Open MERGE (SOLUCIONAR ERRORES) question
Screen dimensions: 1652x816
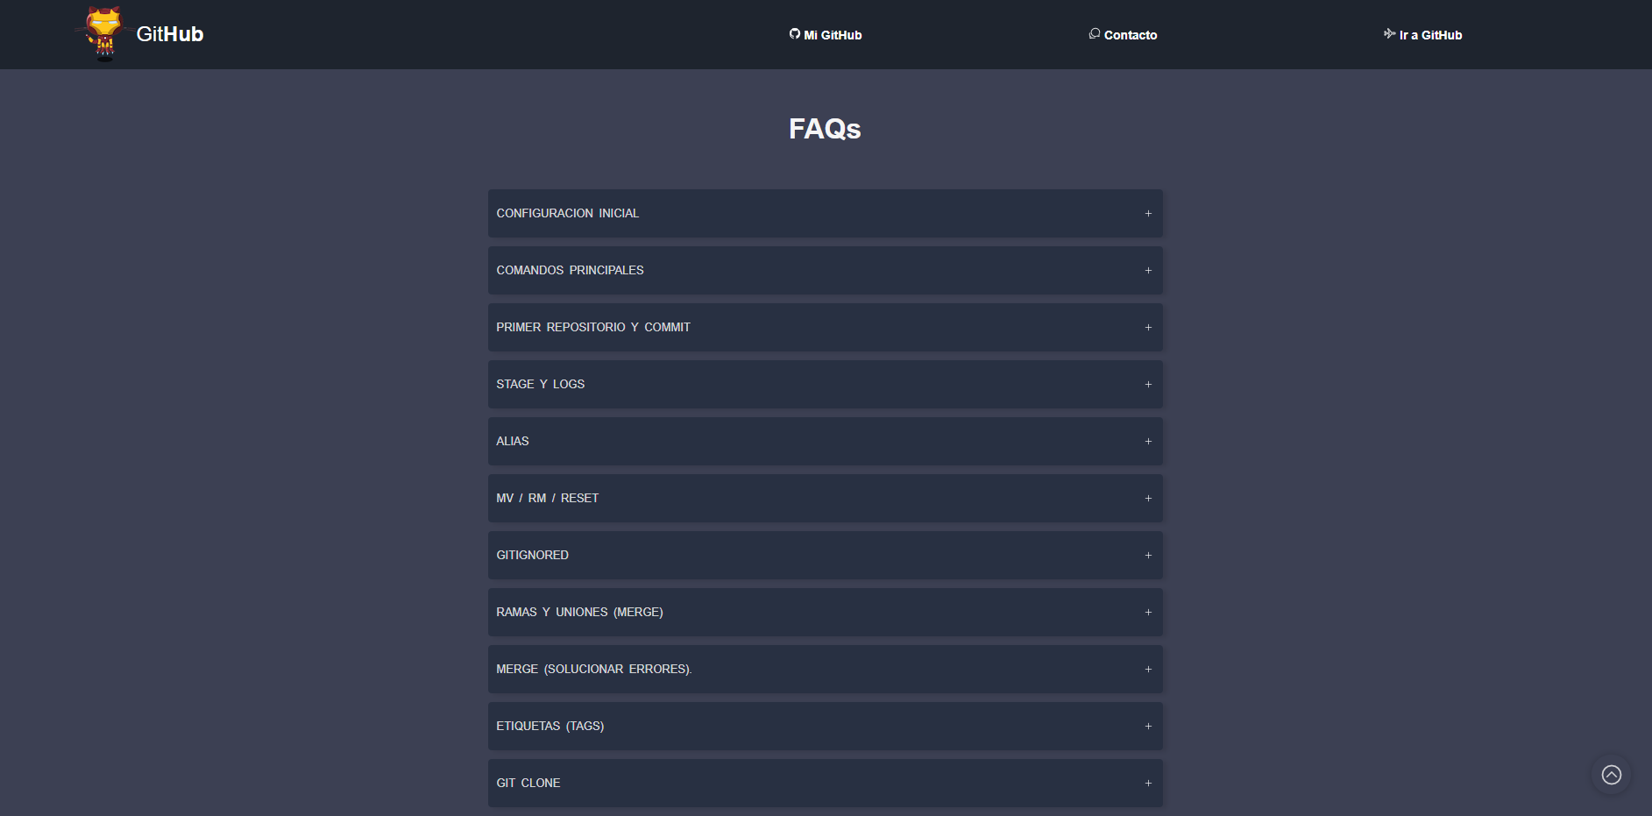pyautogui.click(x=826, y=670)
